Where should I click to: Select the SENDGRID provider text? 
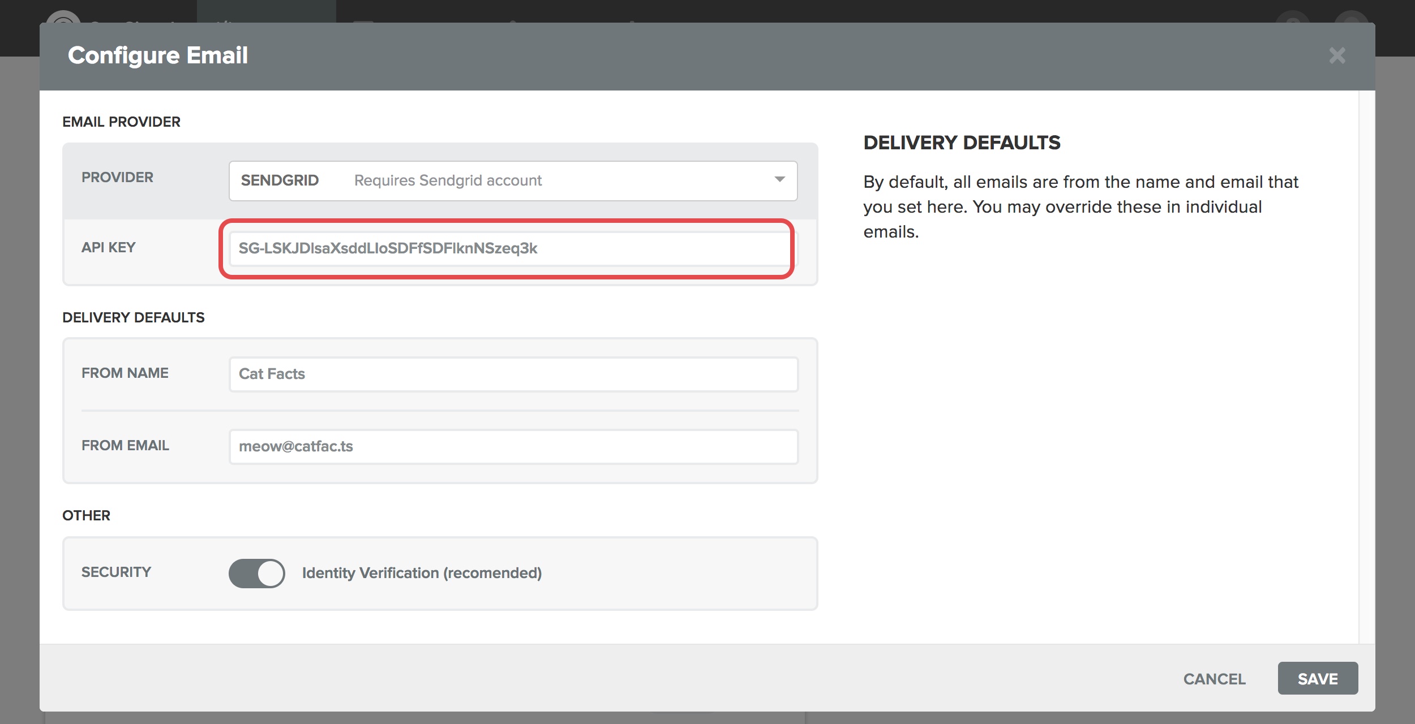[280, 180]
